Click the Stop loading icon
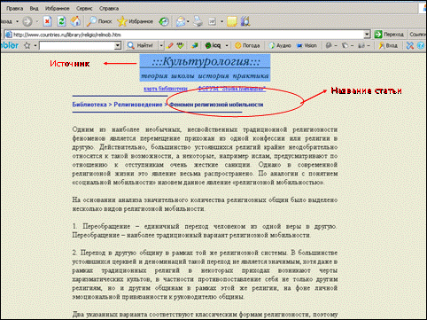The width and height of the screenshot is (427, 320). click(47, 21)
